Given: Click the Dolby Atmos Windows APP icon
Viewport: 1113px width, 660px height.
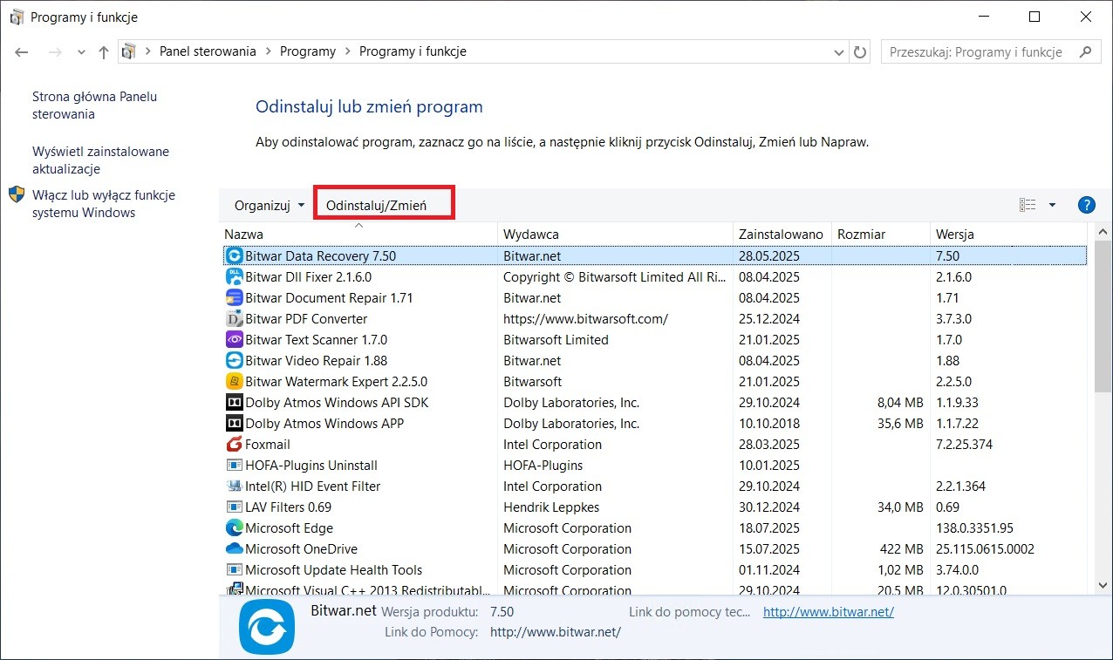Looking at the screenshot, I should pos(234,423).
